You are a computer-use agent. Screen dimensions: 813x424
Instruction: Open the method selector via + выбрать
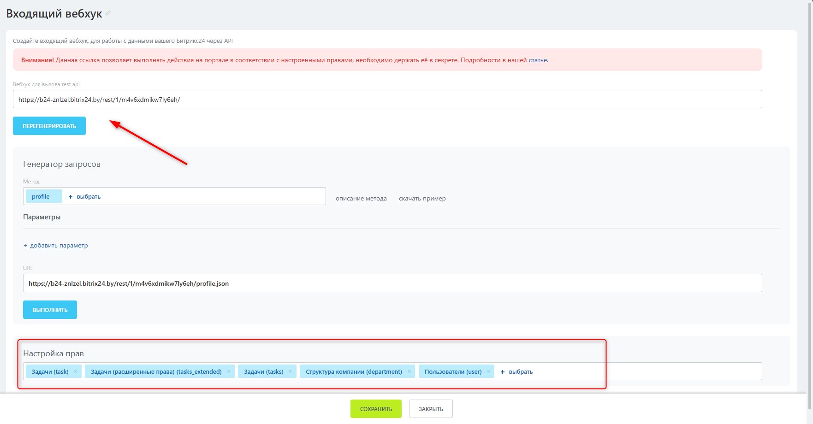point(84,196)
